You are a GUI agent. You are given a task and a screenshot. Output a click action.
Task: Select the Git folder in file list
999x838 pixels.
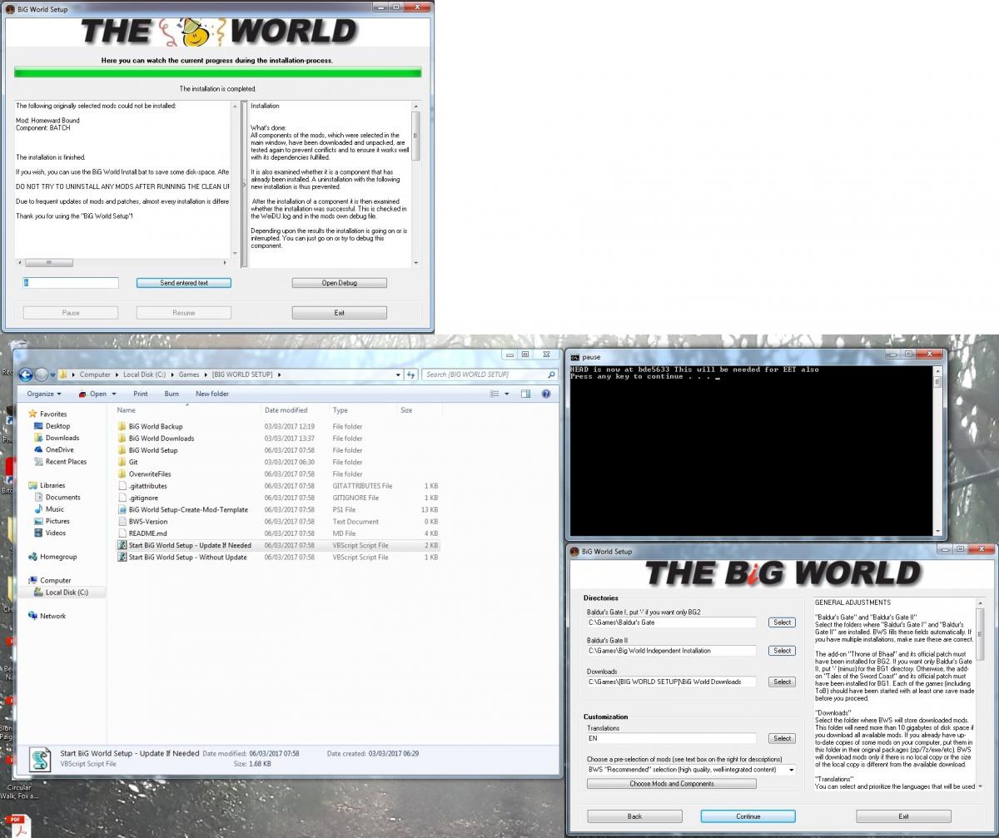click(x=133, y=462)
